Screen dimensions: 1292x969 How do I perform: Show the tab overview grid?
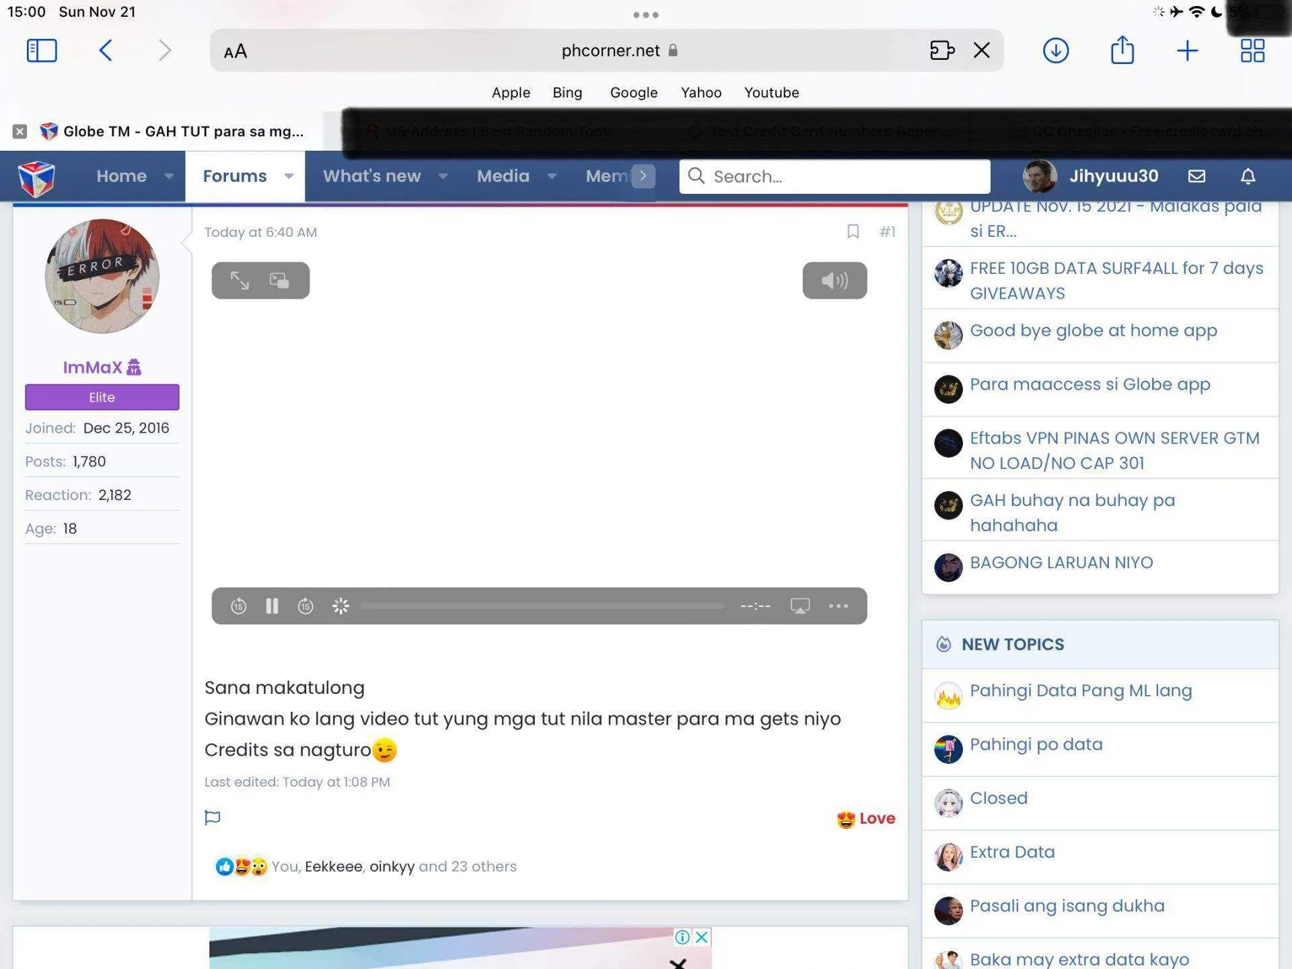1252,50
